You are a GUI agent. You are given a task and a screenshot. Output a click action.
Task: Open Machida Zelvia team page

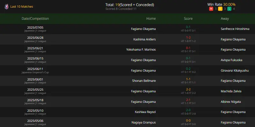231,91
